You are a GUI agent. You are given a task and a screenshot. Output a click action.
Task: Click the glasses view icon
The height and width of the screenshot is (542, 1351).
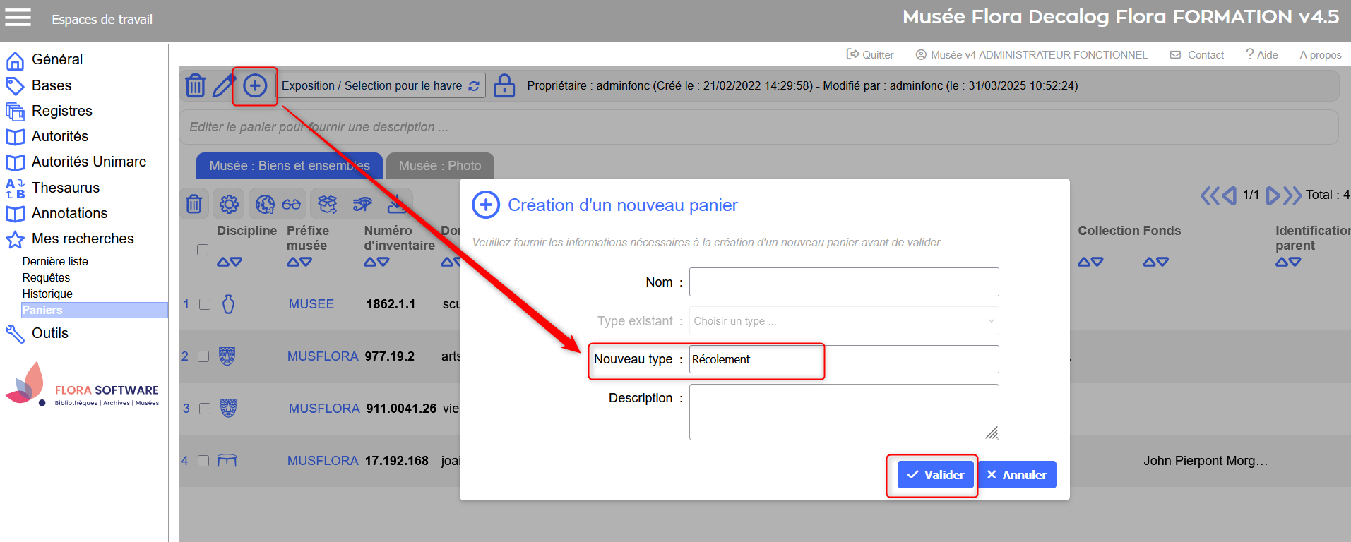pyautogui.click(x=291, y=205)
